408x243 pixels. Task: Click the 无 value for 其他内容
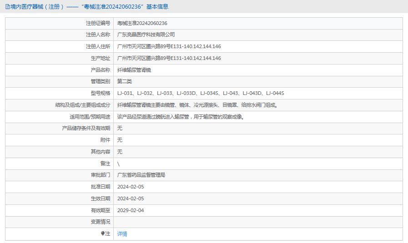click(120, 152)
